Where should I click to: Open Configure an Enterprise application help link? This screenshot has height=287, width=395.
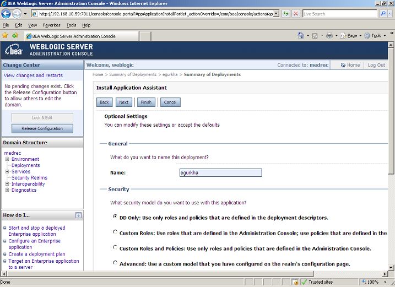click(x=35, y=244)
